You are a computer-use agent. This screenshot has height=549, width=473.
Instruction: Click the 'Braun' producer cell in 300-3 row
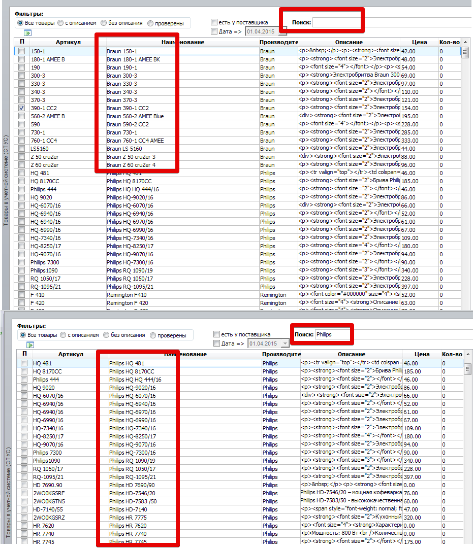[x=278, y=76]
